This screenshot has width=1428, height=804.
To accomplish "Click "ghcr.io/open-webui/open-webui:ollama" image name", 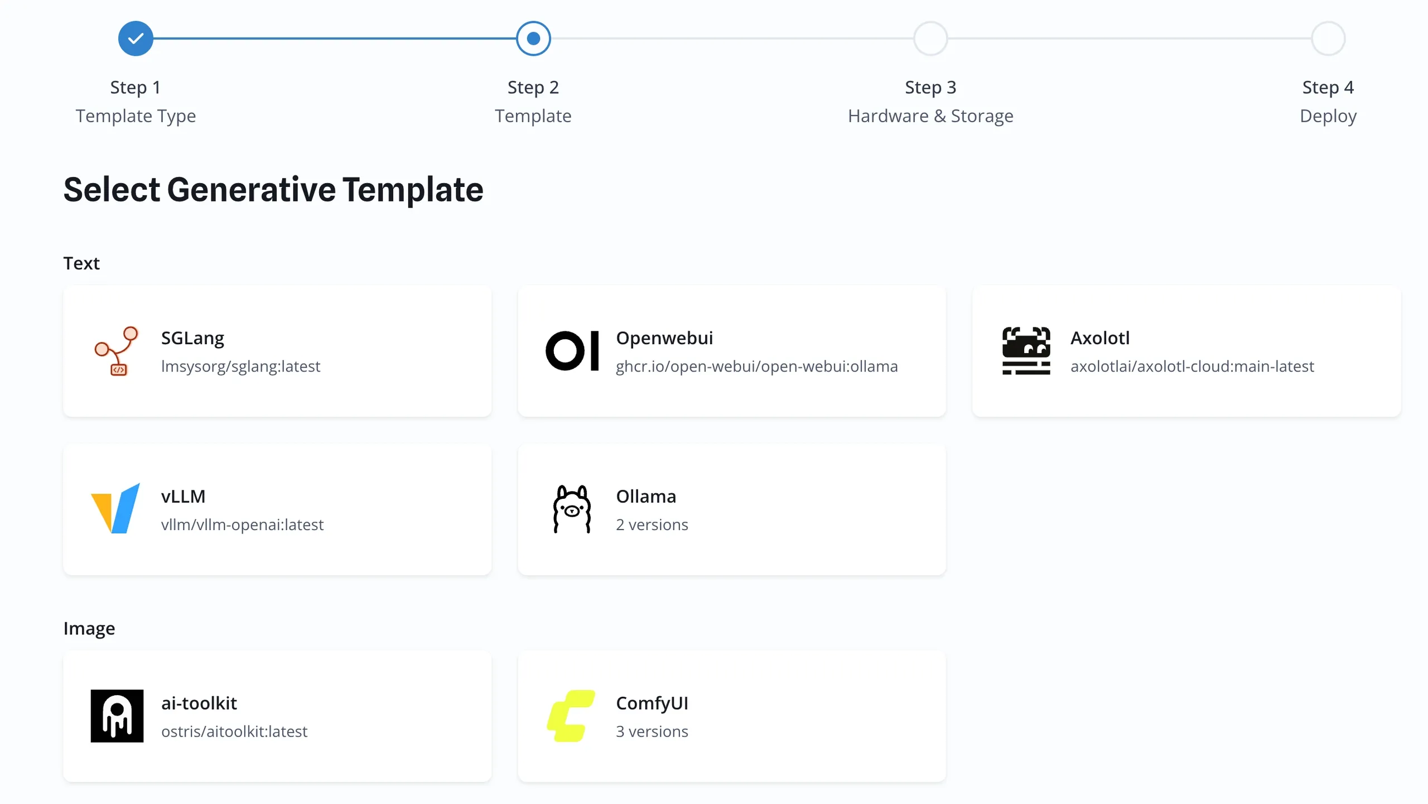I will [757, 367].
